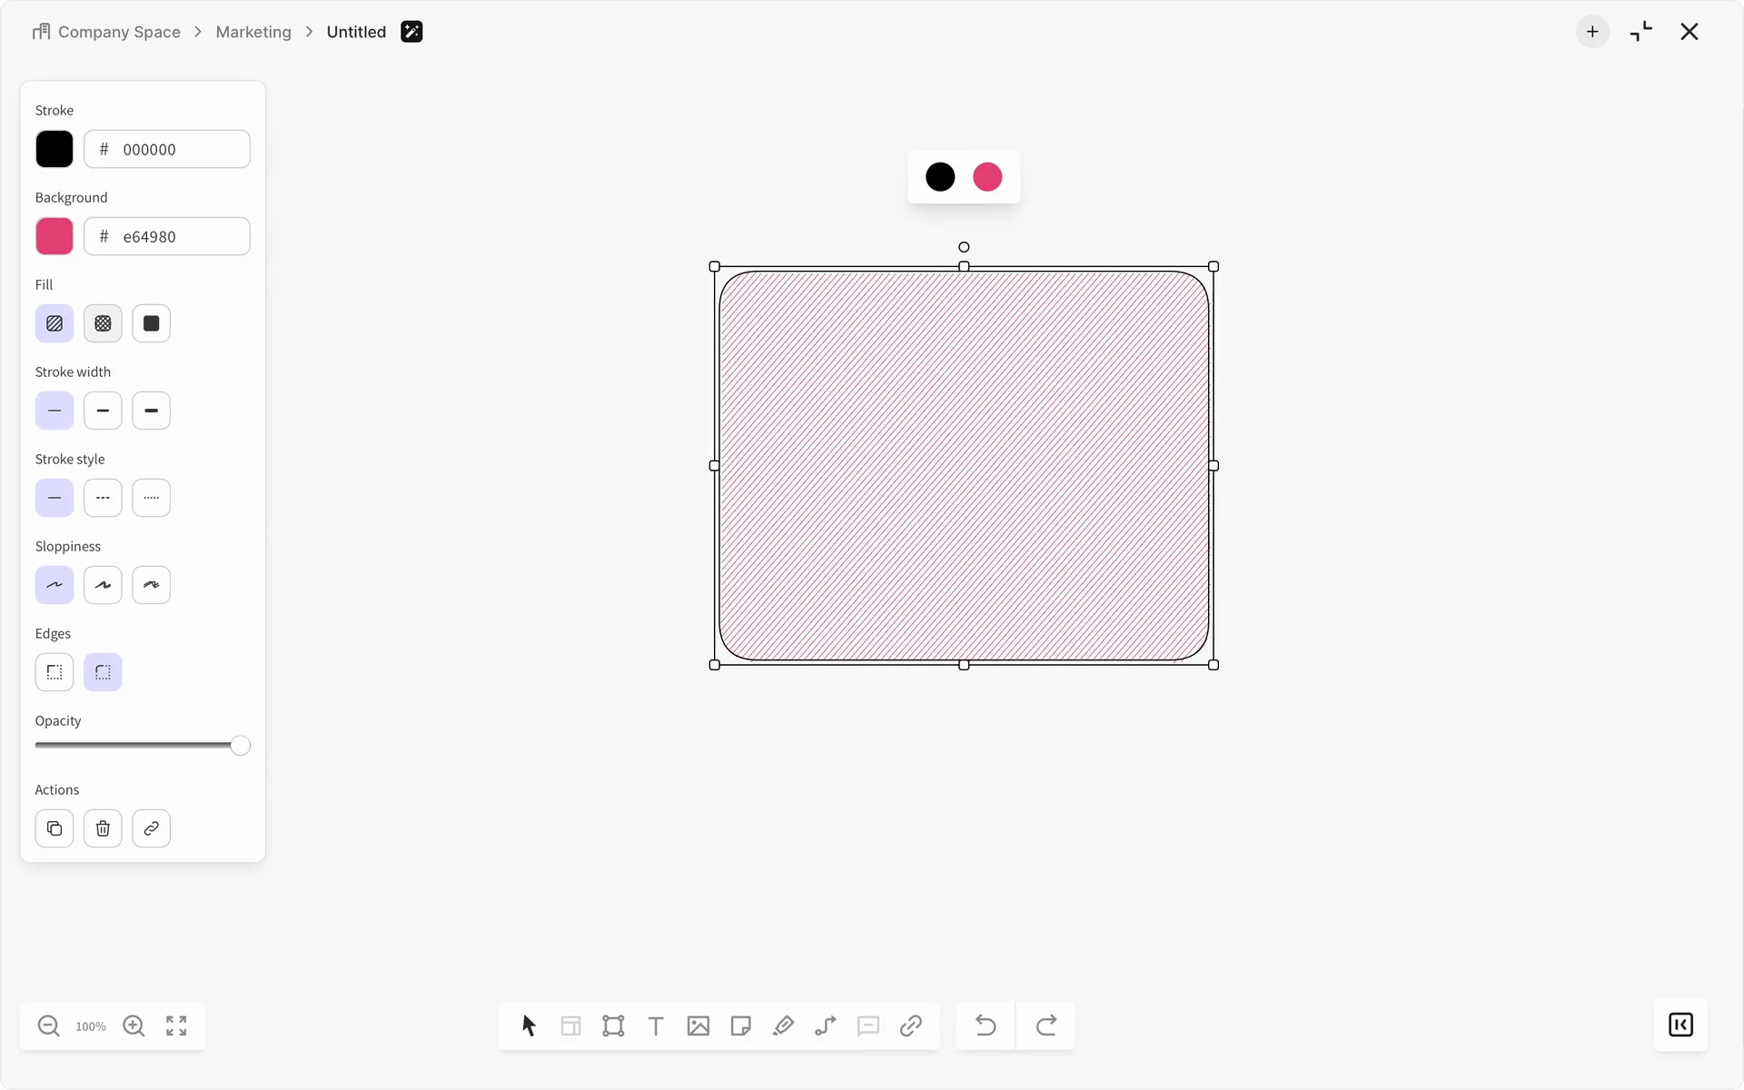1744x1090 pixels.
Task: Delete the selected shape with trash icon
Action: pos(103,828)
